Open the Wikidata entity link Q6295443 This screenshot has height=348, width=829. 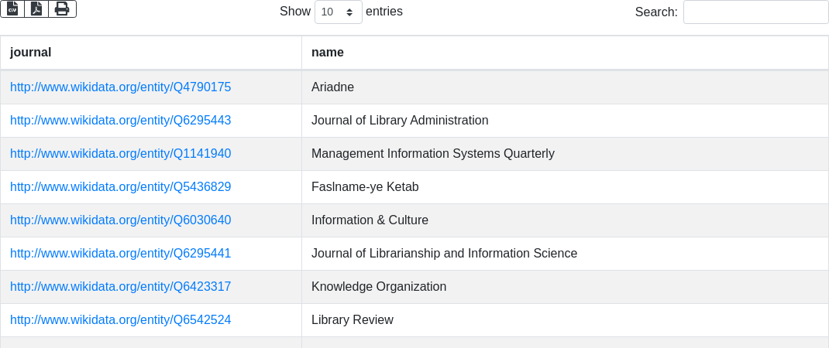point(120,121)
